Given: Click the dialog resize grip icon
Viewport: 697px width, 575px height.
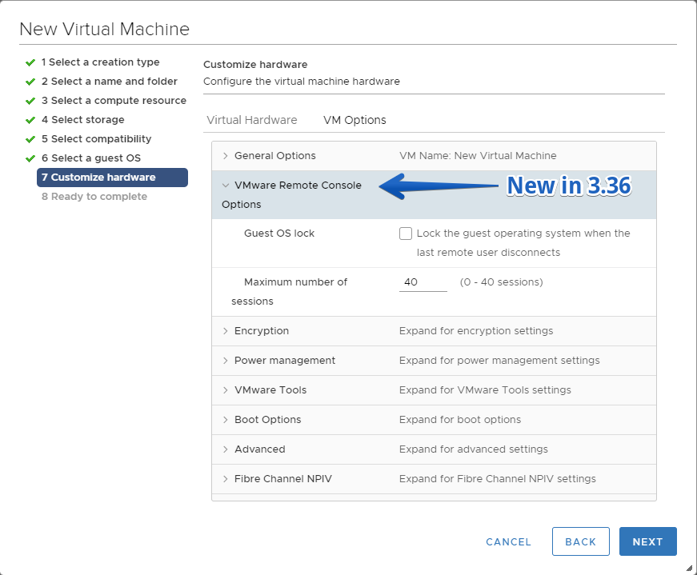Looking at the screenshot, I should (x=689, y=568).
